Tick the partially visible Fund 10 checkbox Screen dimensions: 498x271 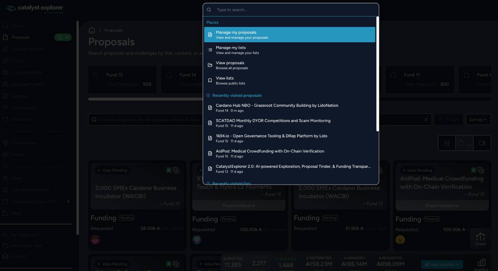466,75
